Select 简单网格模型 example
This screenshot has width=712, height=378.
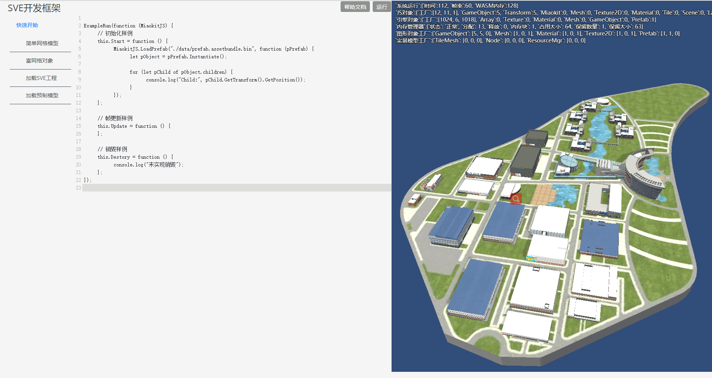coord(42,43)
